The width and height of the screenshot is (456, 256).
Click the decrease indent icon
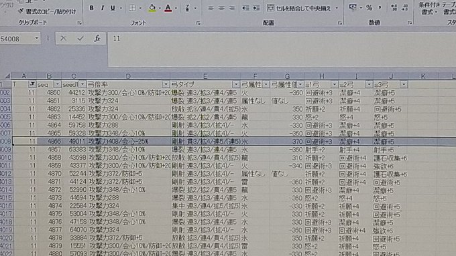point(245,8)
